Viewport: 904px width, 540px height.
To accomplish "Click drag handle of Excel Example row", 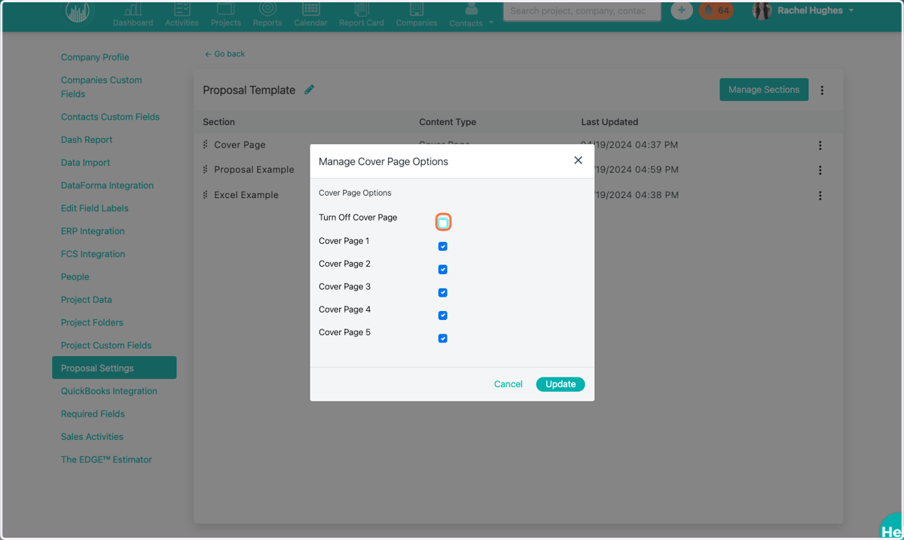I will 205,194.
